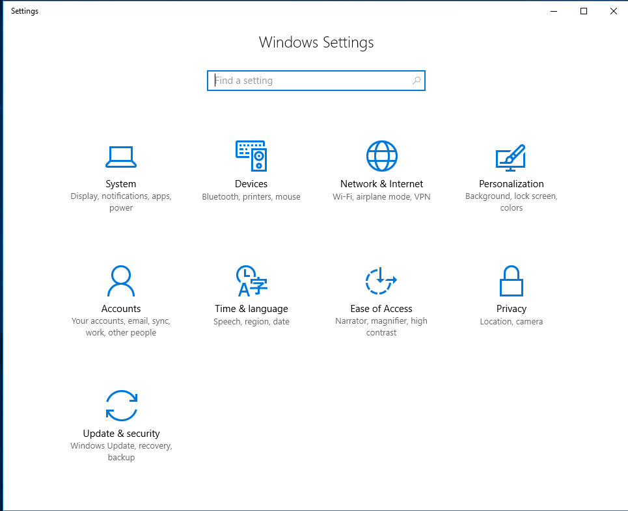This screenshot has width=628, height=511.
Task: Click 'Speech, region, date' description
Action: coord(251,322)
